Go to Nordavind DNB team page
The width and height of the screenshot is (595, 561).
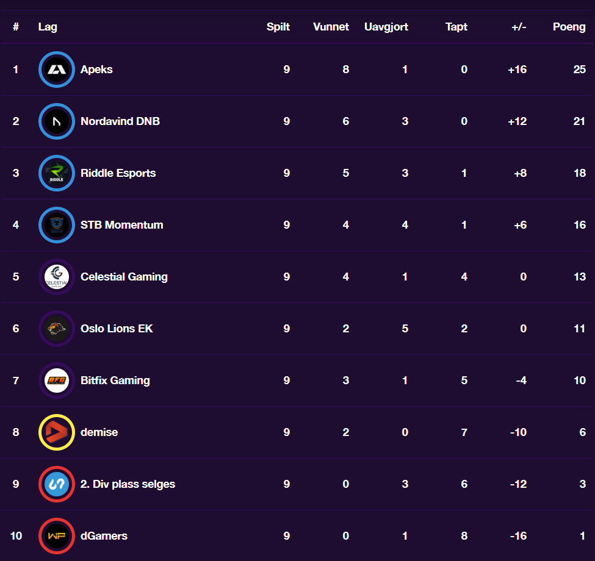tap(120, 121)
